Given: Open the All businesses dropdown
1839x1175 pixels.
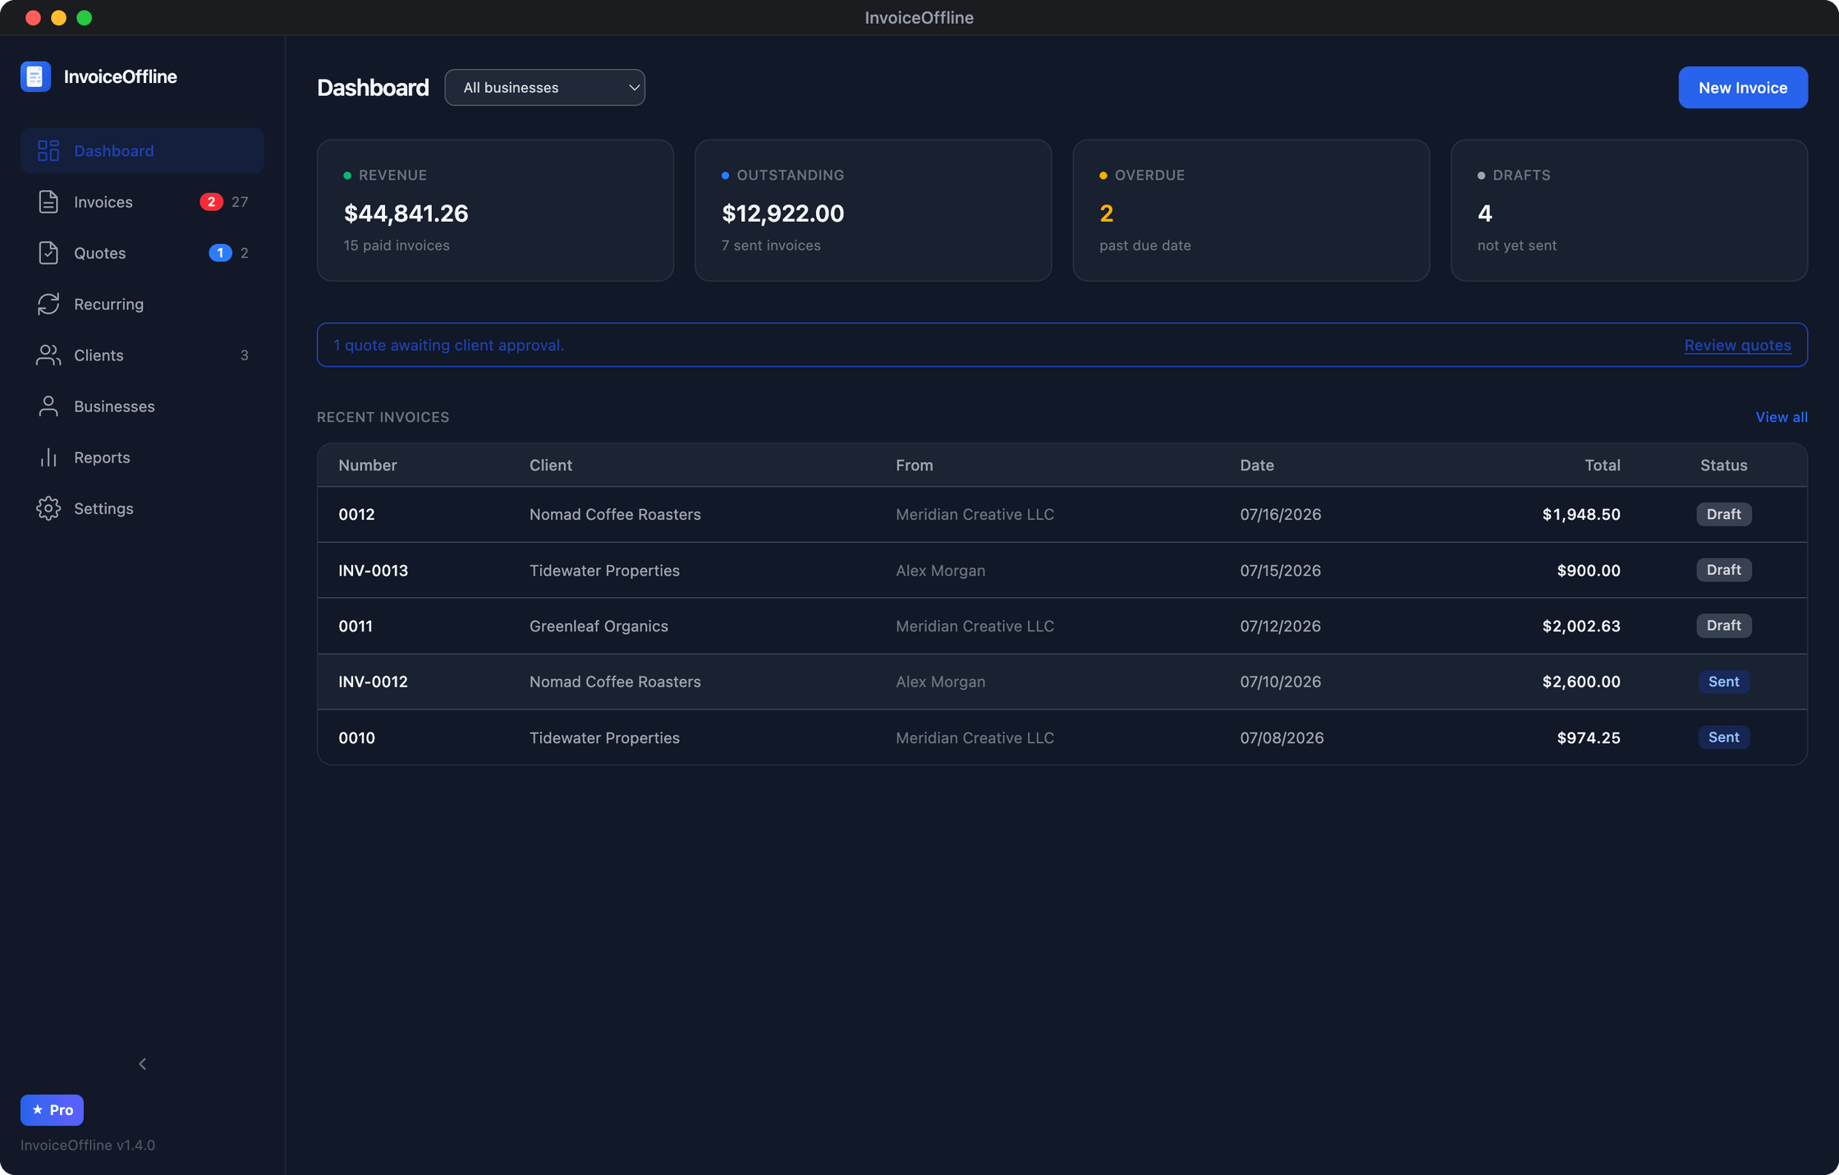Looking at the screenshot, I should pos(544,87).
